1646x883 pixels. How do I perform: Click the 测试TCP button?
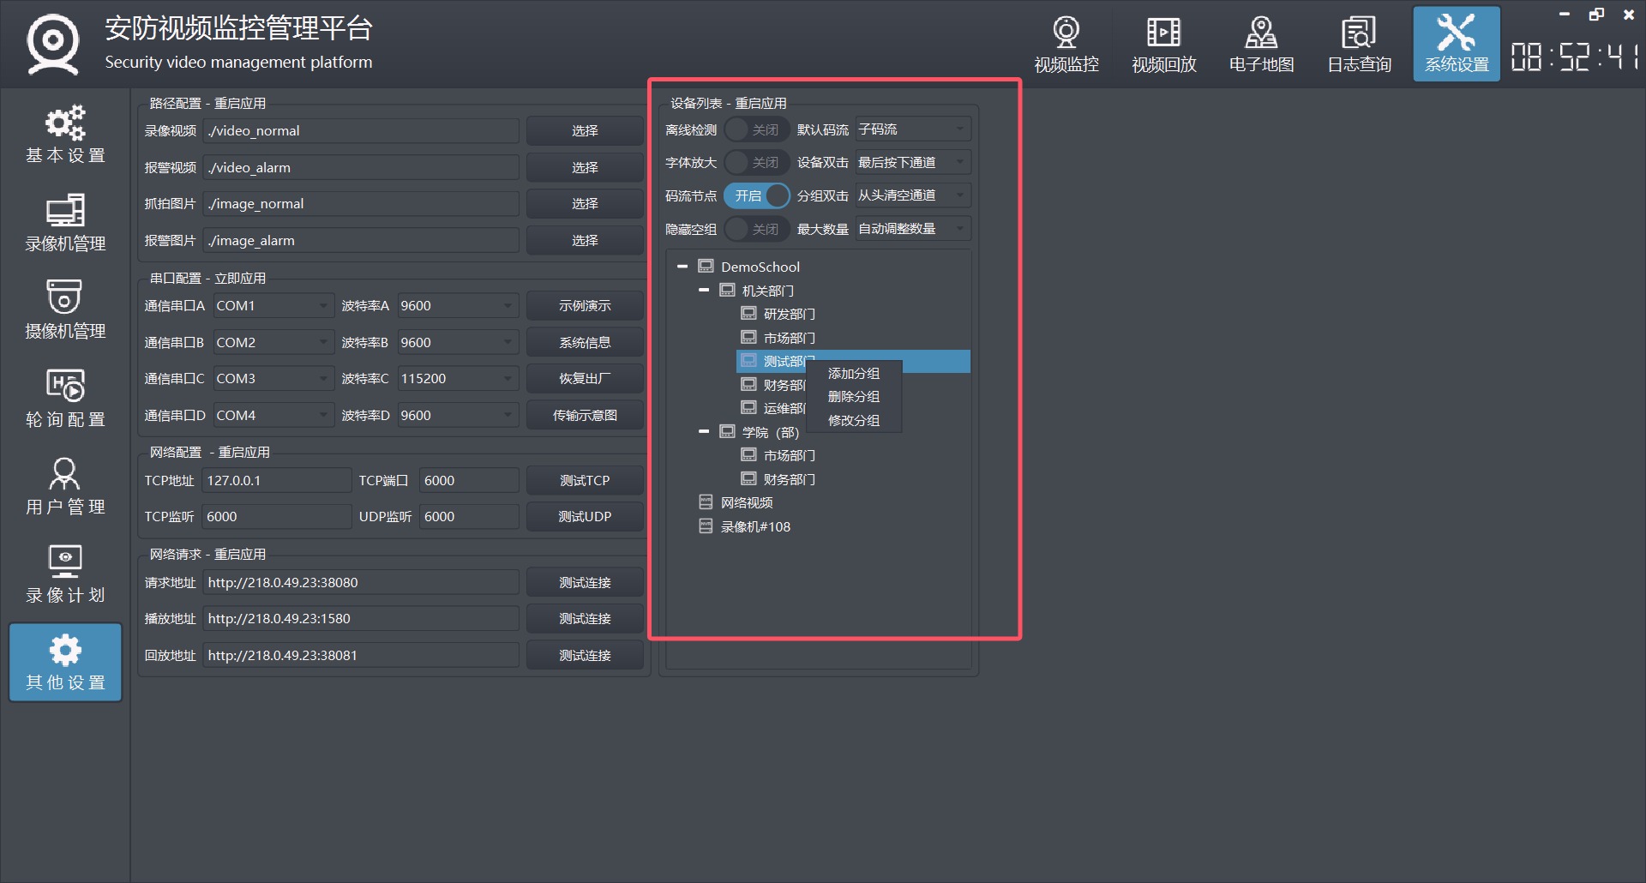pyautogui.click(x=585, y=480)
